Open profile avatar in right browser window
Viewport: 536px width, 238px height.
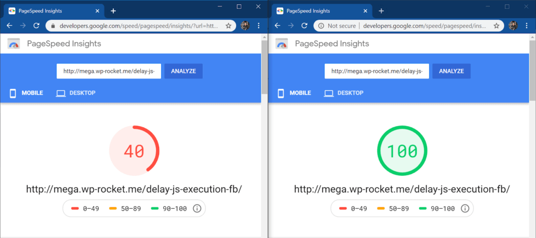[513, 26]
